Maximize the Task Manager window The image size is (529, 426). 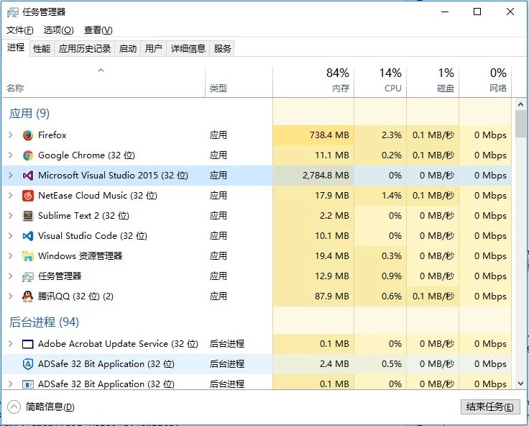[x=477, y=12]
